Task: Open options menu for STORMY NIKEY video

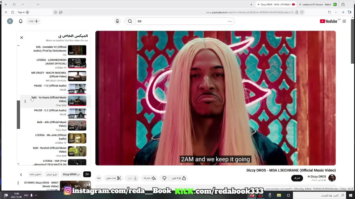Action: click(x=18, y=183)
